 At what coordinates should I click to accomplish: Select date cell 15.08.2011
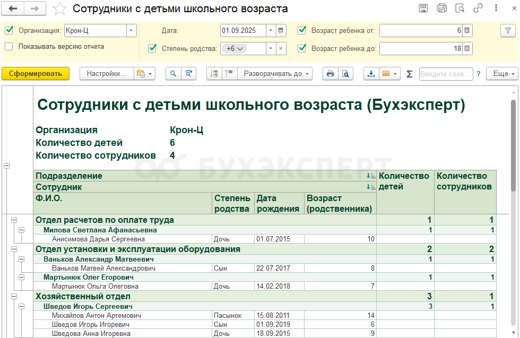point(279,315)
